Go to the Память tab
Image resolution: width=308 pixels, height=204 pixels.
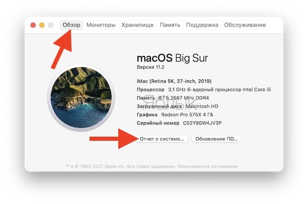170,25
